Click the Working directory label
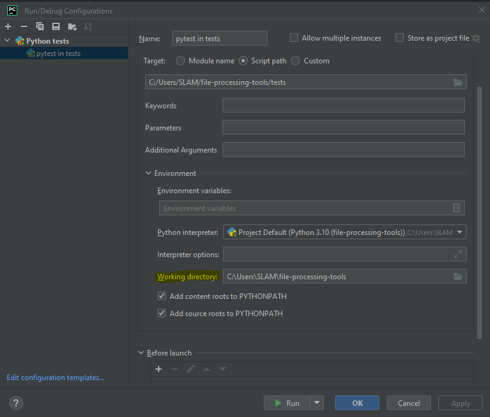 [x=187, y=277]
